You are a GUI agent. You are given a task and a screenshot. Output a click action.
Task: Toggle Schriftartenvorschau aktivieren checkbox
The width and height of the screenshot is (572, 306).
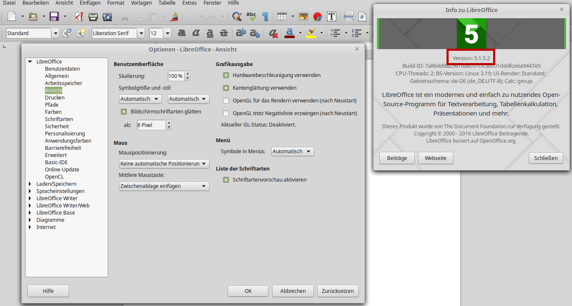pyautogui.click(x=226, y=180)
